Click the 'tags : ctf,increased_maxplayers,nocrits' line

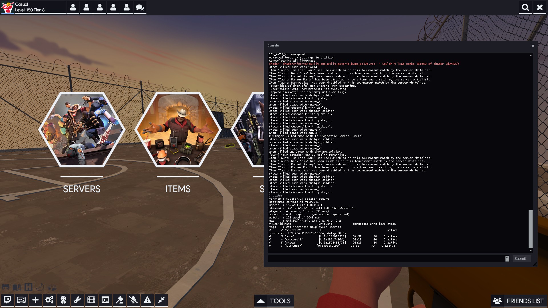pyautogui.click(x=305, y=227)
